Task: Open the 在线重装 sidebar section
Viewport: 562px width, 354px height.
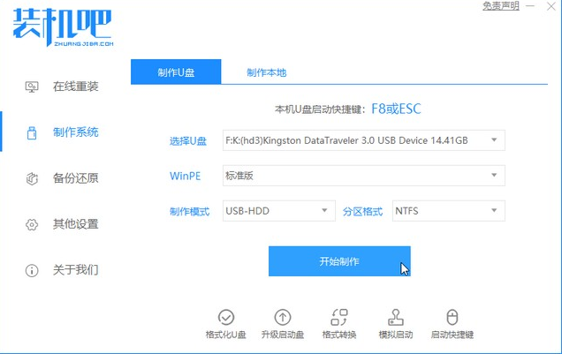Action: pyautogui.click(x=64, y=87)
